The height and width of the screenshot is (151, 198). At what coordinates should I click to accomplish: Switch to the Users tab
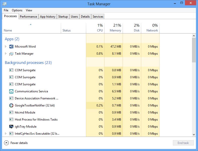(x=74, y=17)
